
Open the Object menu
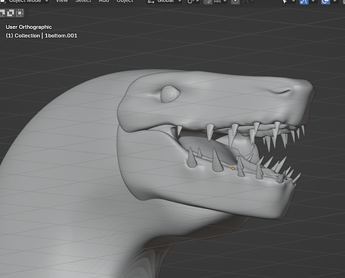pyautogui.click(x=125, y=1)
